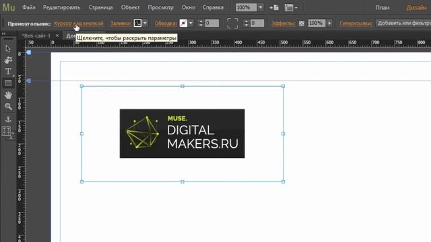Viewport: 431px width, 242px height.
Task: Open the Гиперссылки options
Action: coord(356,24)
